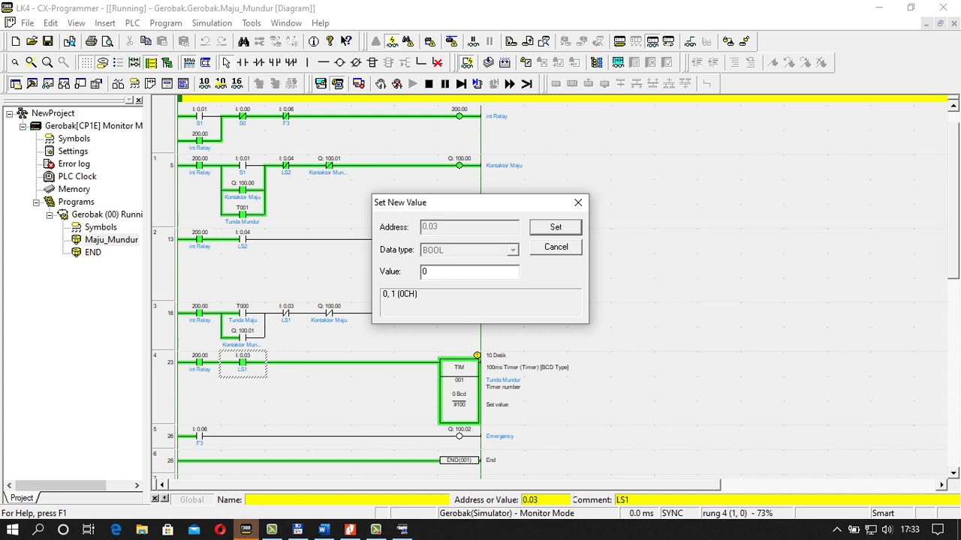The width and height of the screenshot is (961, 540).
Task: Open the workspace panel dropdown arrow
Action: point(130,100)
